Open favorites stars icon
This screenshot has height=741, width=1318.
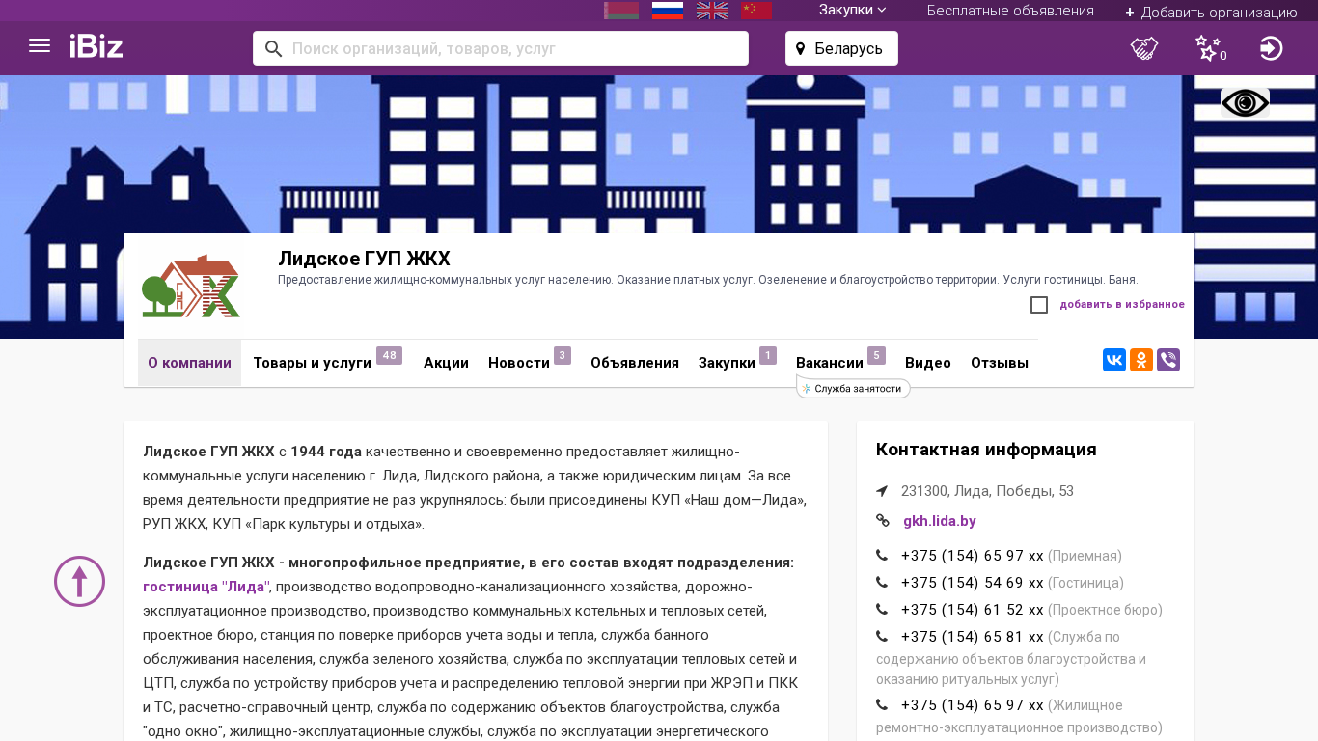click(1209, 48)
